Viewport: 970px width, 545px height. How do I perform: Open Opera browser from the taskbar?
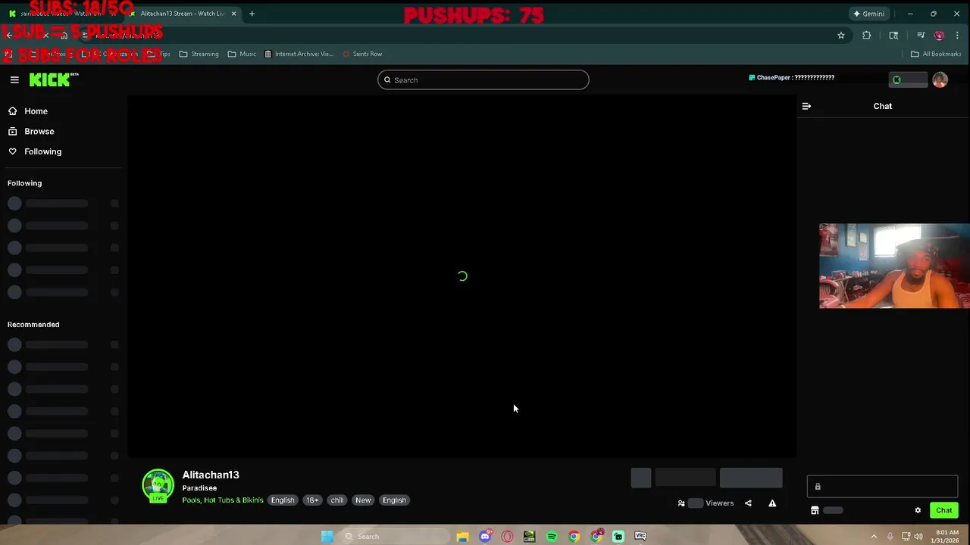click(x=507, y=536)
